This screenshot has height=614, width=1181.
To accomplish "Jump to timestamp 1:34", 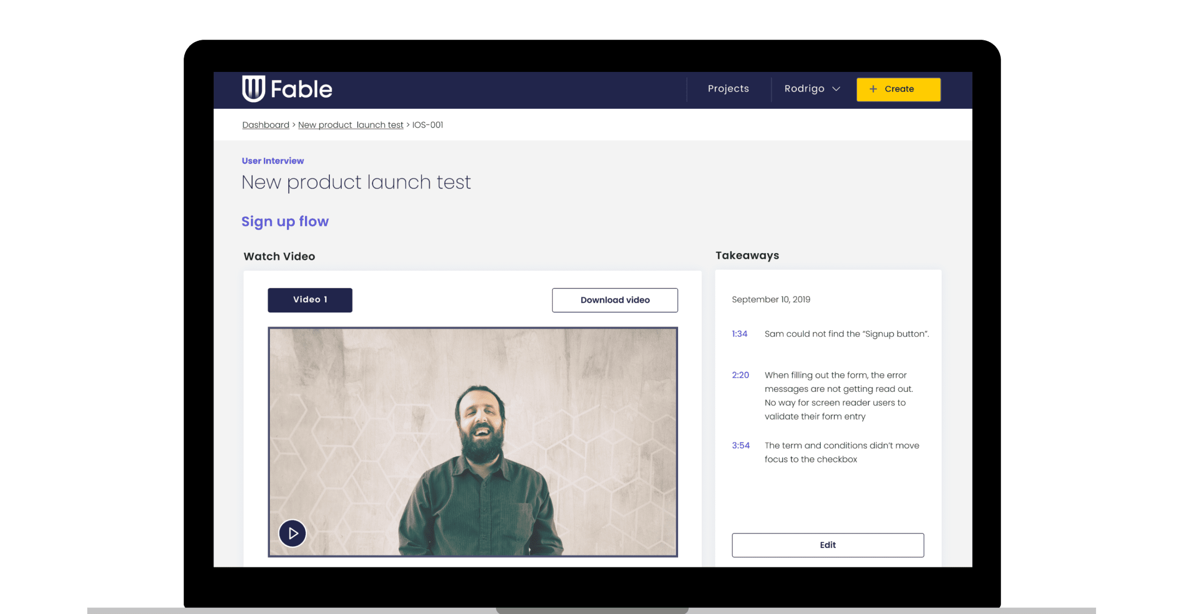I will pyautogui.click(x=739, y=334).
